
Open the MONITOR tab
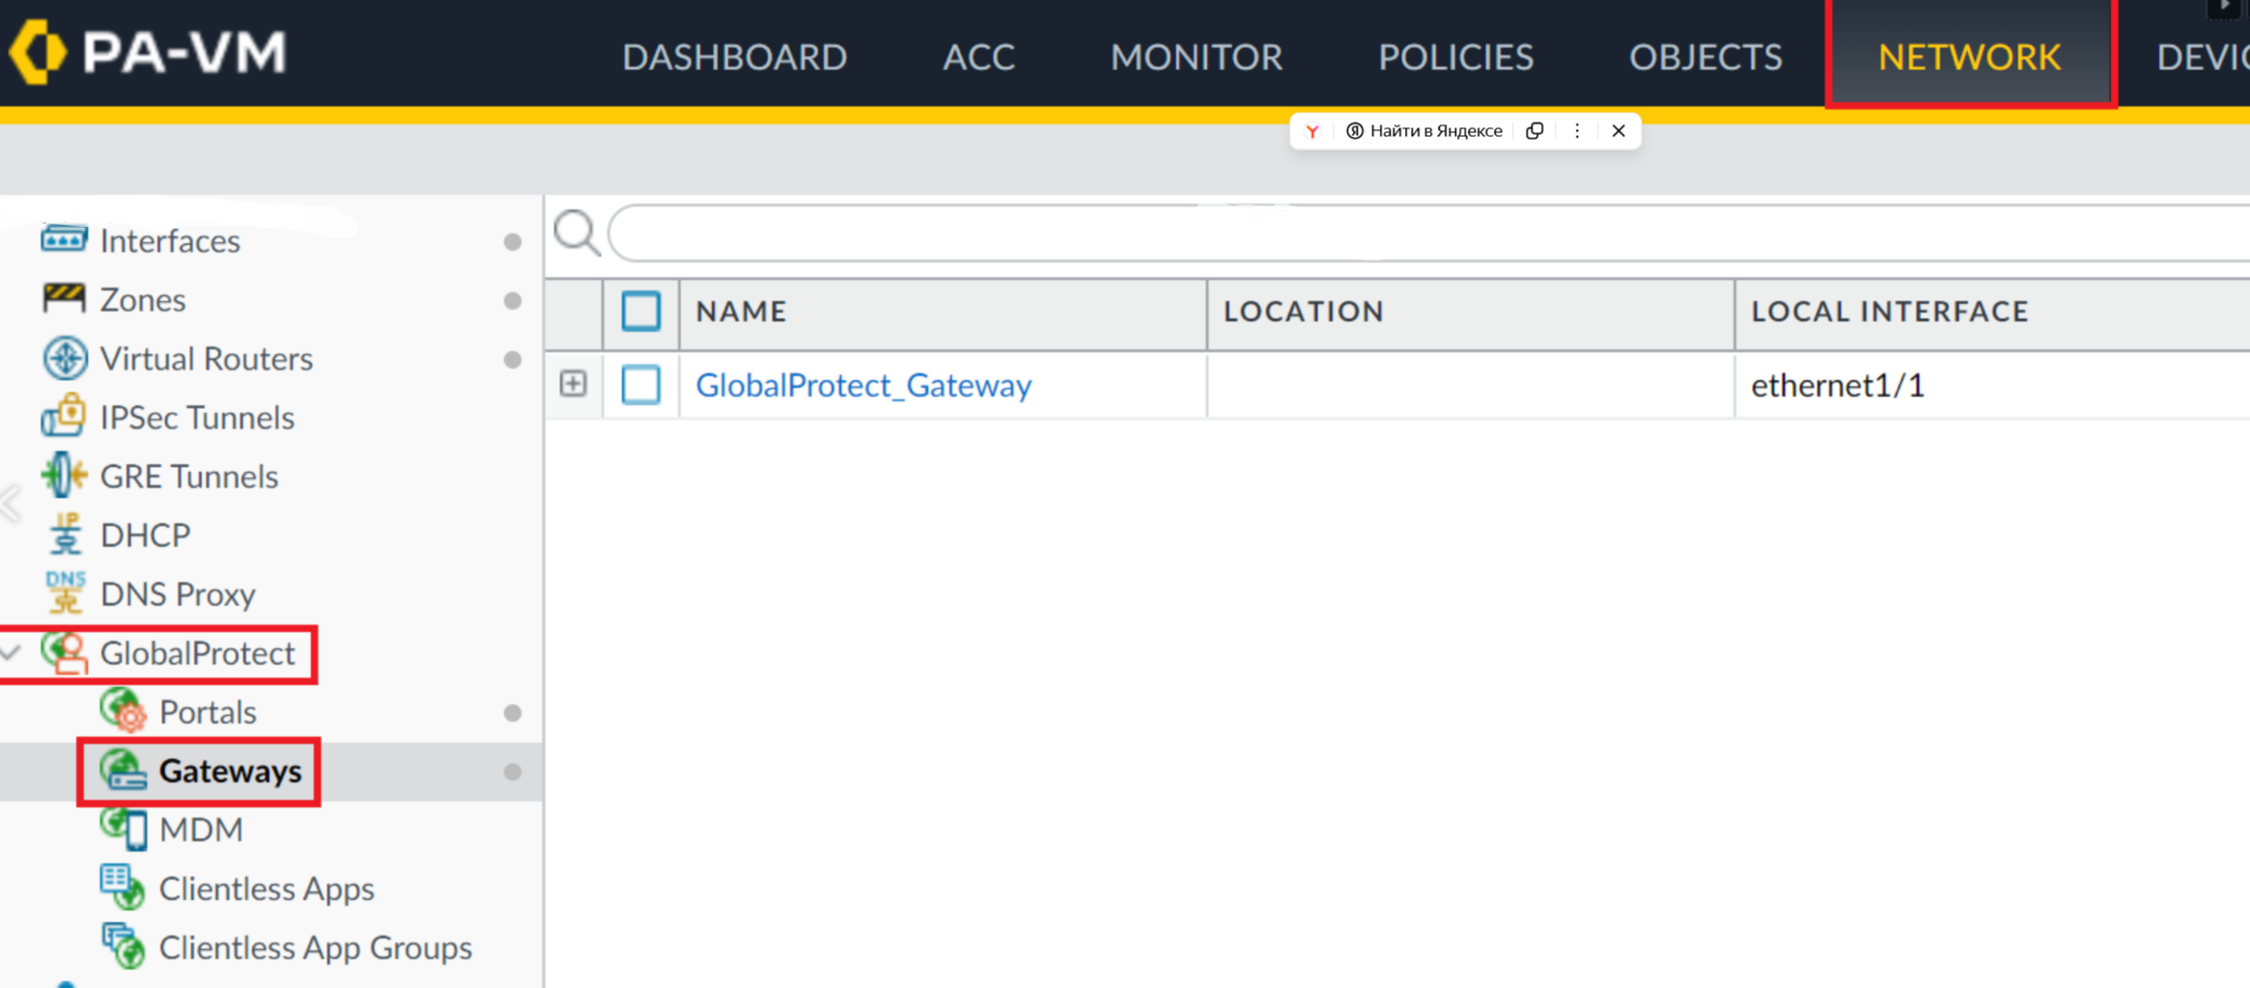[x=1196, y=57]
